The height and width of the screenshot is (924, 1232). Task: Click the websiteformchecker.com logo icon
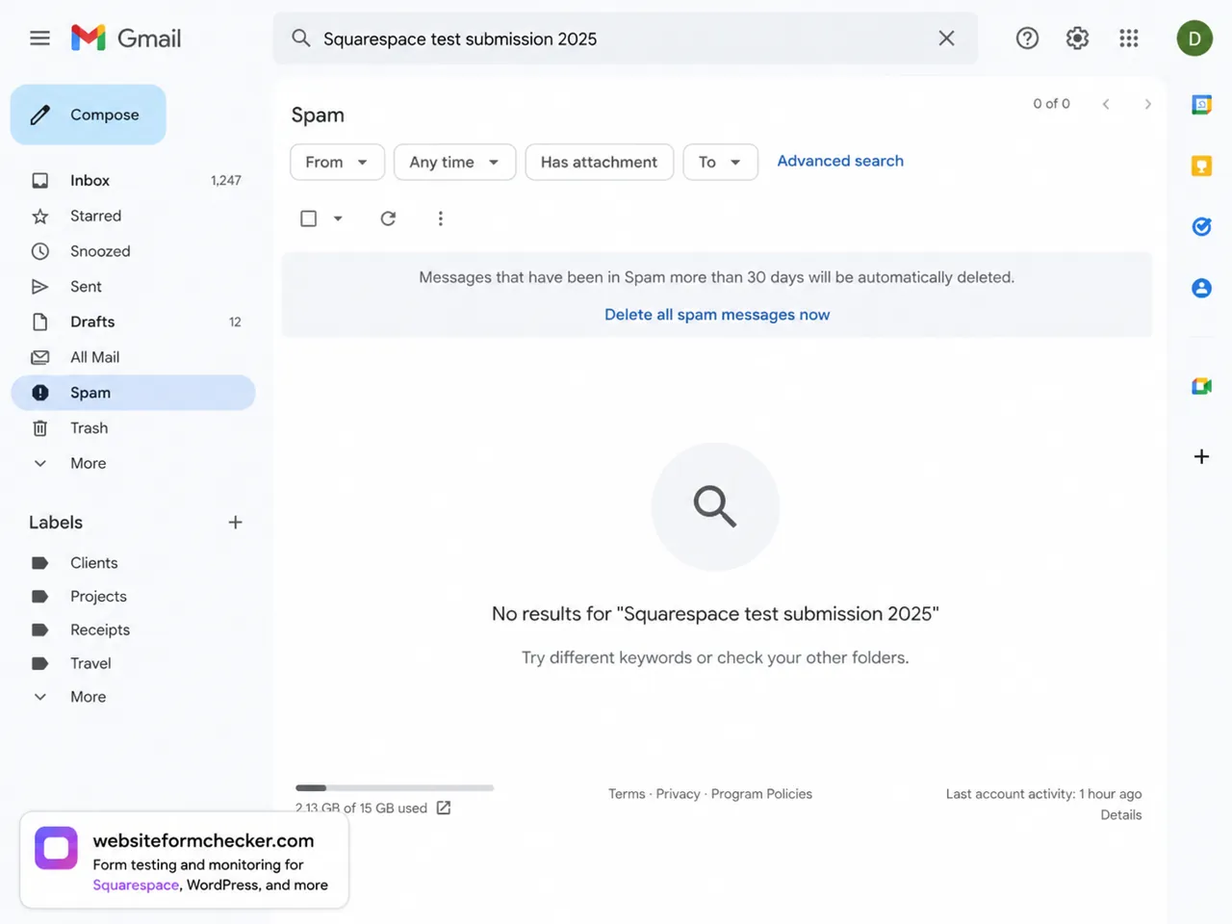56,848
